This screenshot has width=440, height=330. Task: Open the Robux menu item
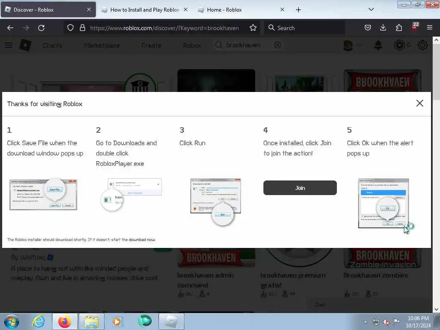[x=192, y=45]
